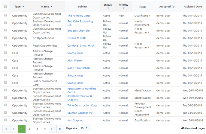
Task: Open the Page size dropdown
Action: [x=86, y=128]
